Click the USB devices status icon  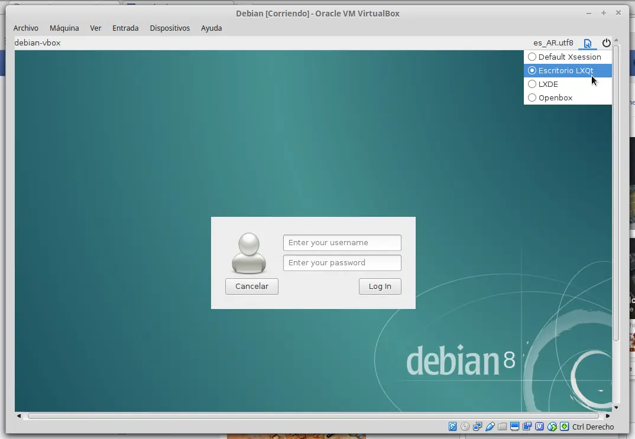490,427
